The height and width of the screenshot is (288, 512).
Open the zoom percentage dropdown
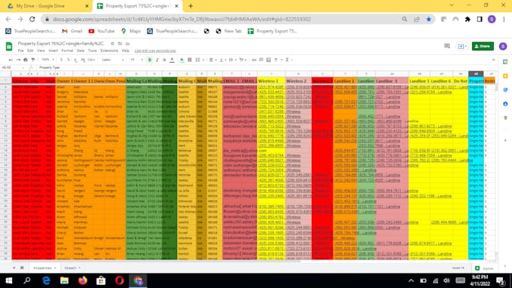[x=47, y=60]
